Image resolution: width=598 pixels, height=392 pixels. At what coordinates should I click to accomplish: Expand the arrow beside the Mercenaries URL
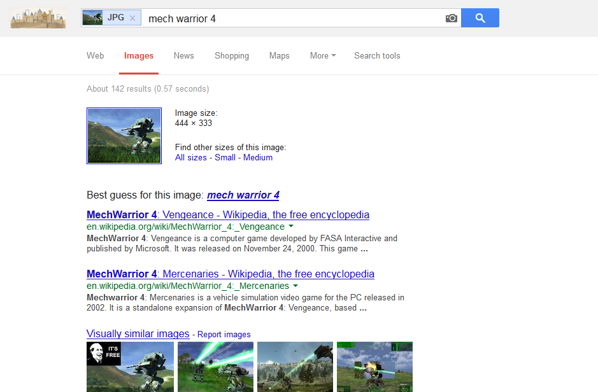click(x=295, y=286)
